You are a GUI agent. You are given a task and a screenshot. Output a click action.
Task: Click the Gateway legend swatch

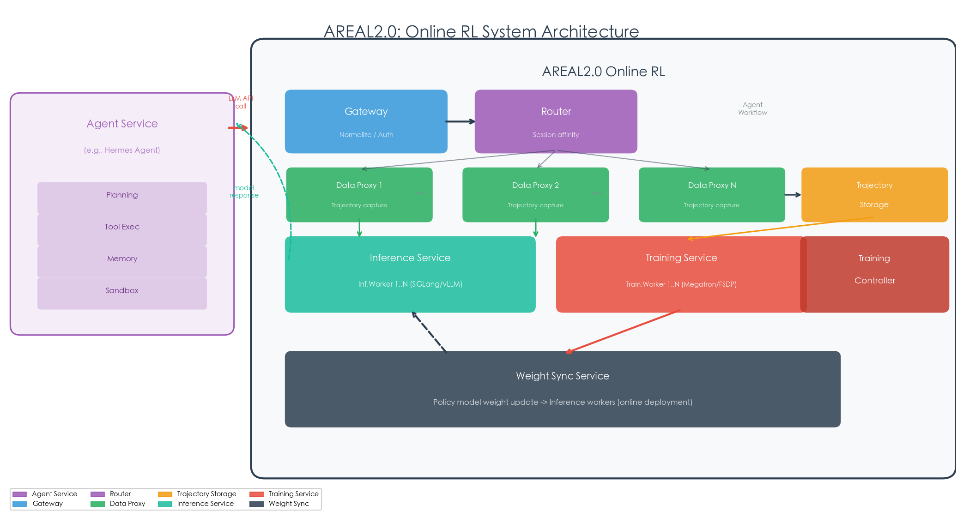click(19, 504)
